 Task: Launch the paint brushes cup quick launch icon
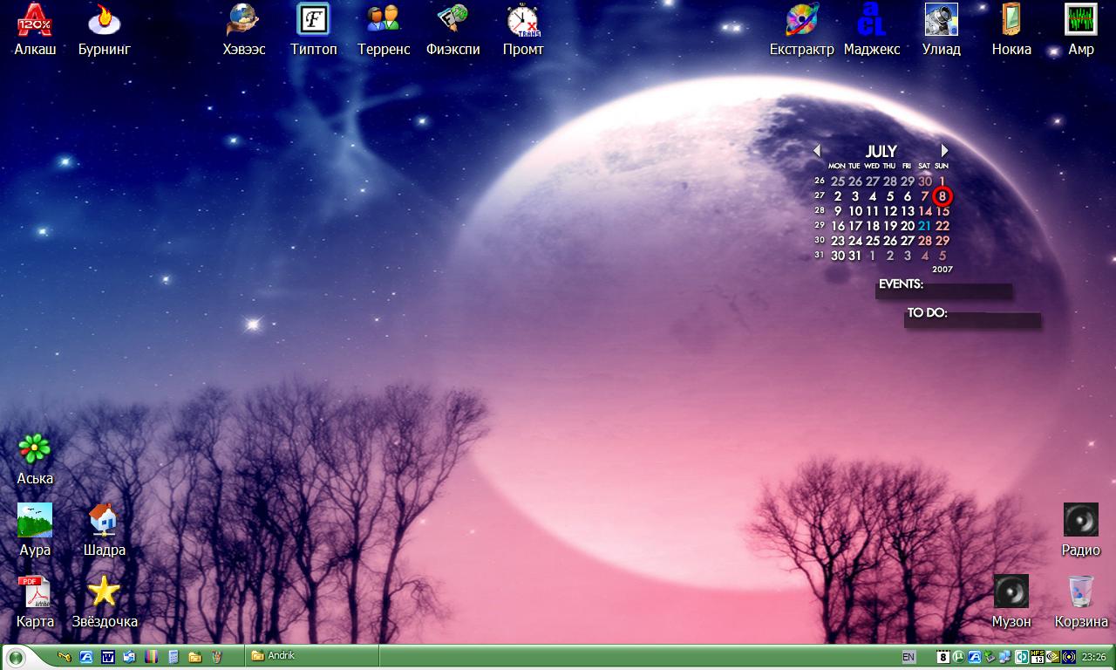coord(217,657)
